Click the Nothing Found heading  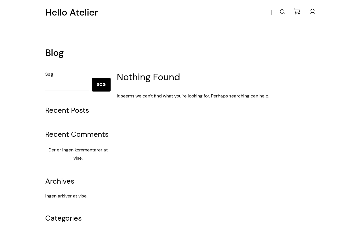pos(148,77)
